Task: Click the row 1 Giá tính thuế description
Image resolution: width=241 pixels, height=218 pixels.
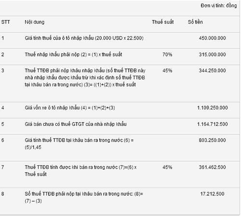Action: pos(84,38)
